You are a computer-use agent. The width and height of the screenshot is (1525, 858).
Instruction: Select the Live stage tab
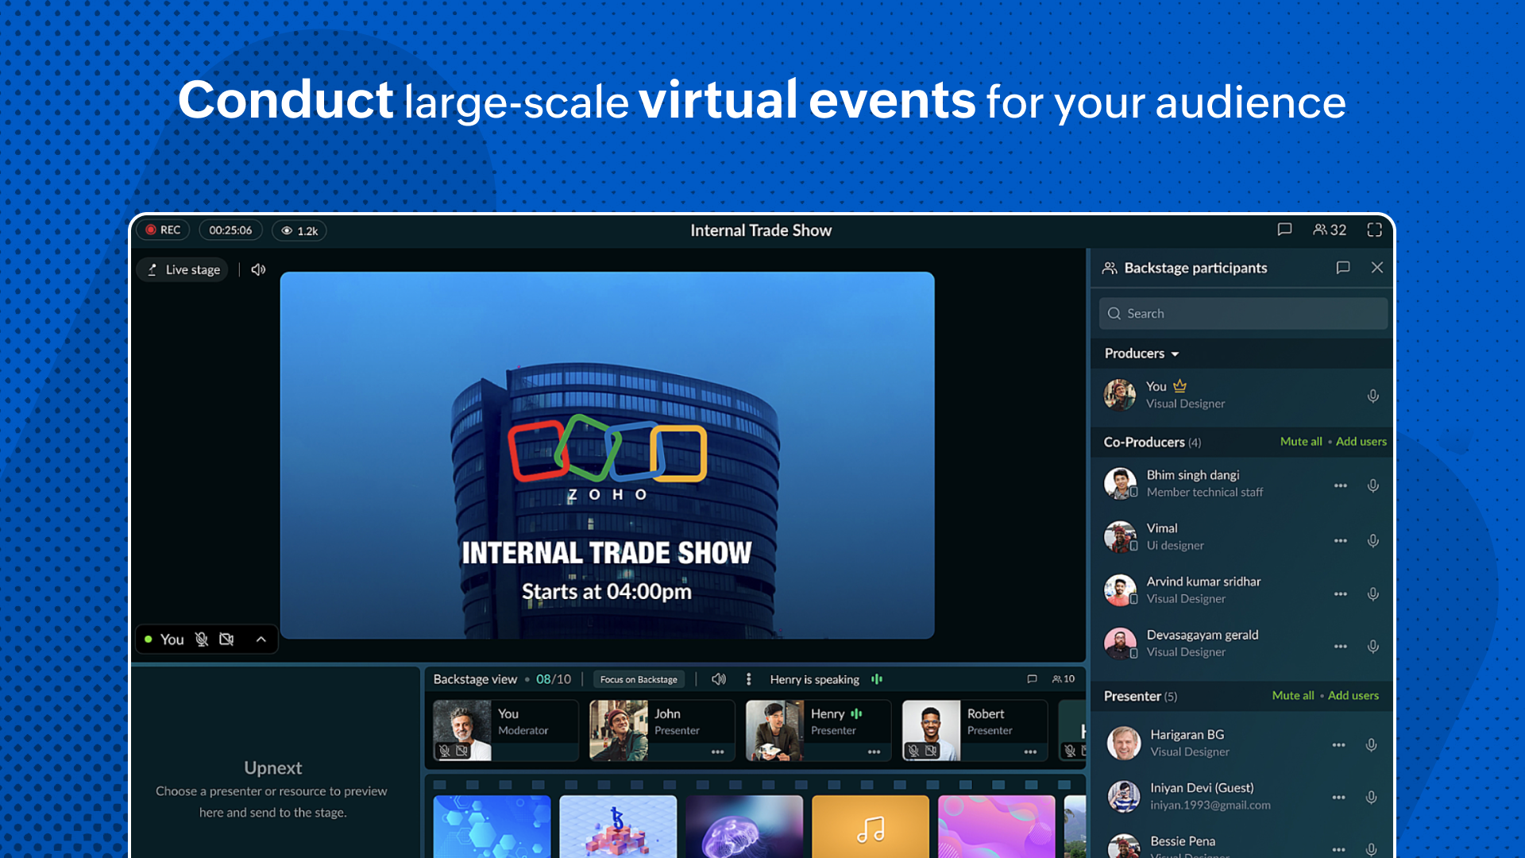pos(184,269)
